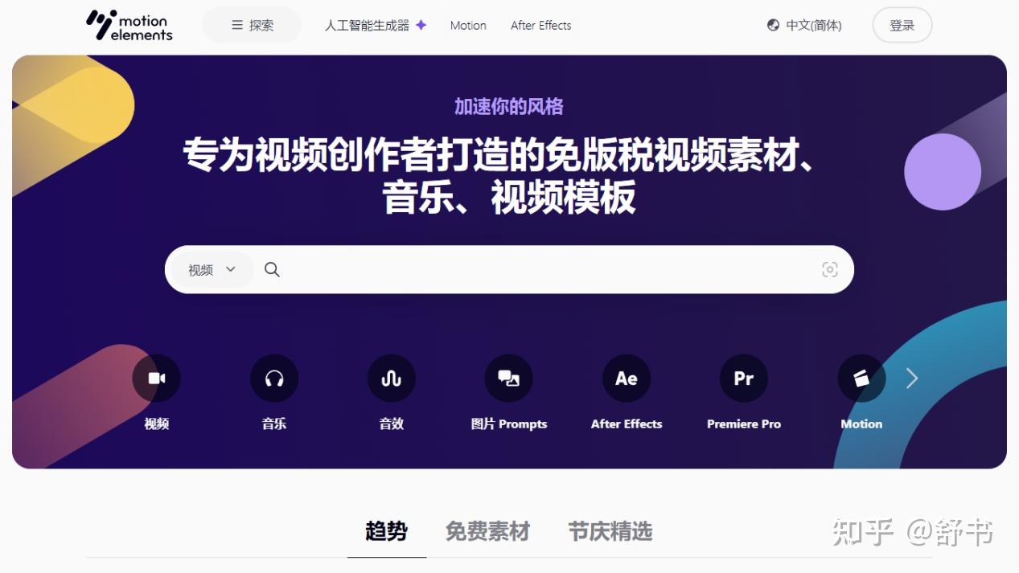Click the purple sparkle AI icon
Viewport: 1019px width, 573px height.
(421, 25)
